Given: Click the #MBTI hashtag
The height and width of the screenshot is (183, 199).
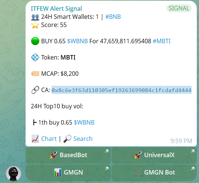Looking at the screenshot, I should pos(162,41).
